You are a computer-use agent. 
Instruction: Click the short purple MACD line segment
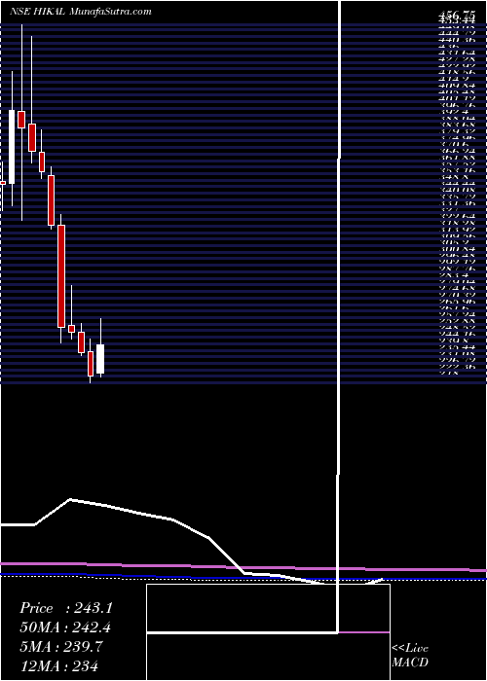tap(363, 632)
